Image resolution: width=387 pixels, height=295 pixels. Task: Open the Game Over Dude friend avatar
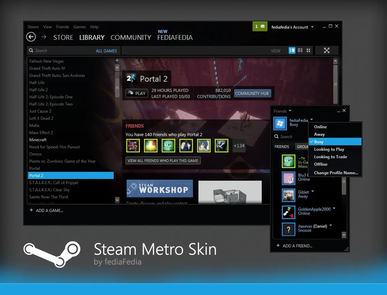click(133, 146)
